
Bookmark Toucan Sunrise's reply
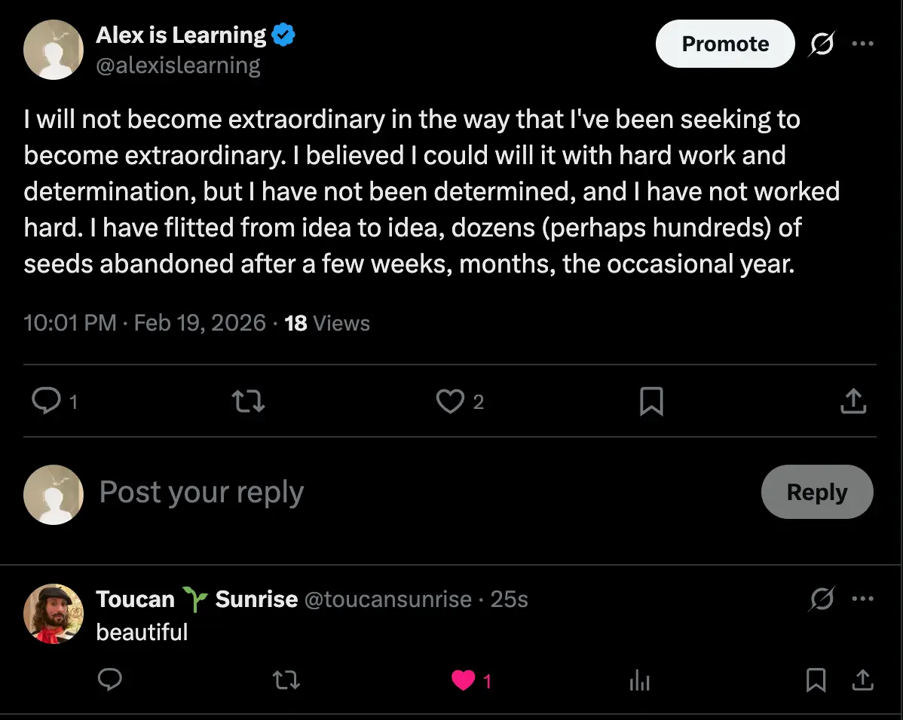[x=816, y=681]
